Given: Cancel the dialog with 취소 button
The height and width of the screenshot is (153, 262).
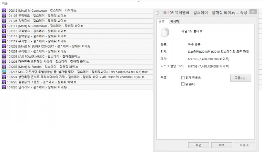Looking at the screenshot, I should coord(222,145).
